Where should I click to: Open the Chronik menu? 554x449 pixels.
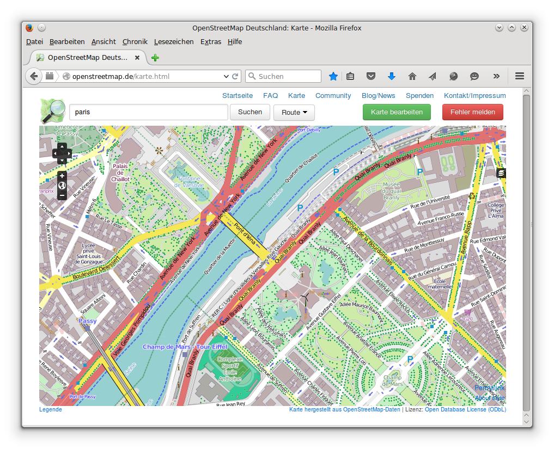click(x=135, y=41)
